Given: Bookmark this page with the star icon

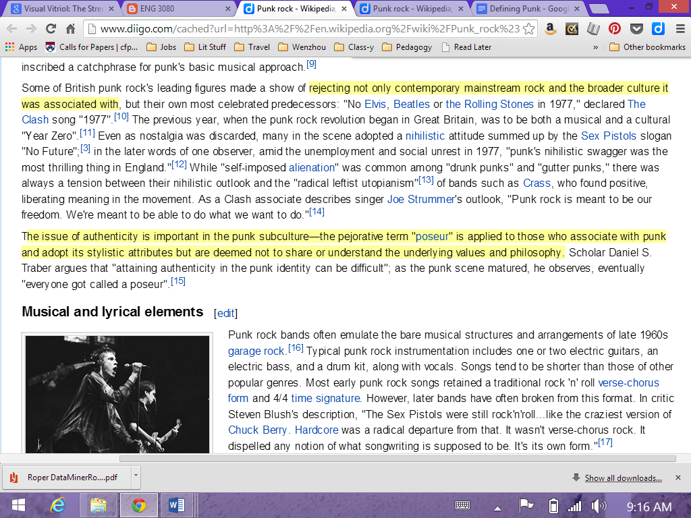Looking at the screenshot, I should 528,28.
